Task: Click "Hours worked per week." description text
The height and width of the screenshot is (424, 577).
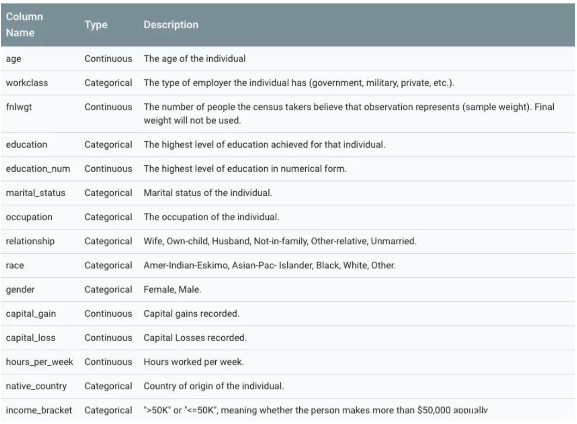Action: [x=194, y=362]
